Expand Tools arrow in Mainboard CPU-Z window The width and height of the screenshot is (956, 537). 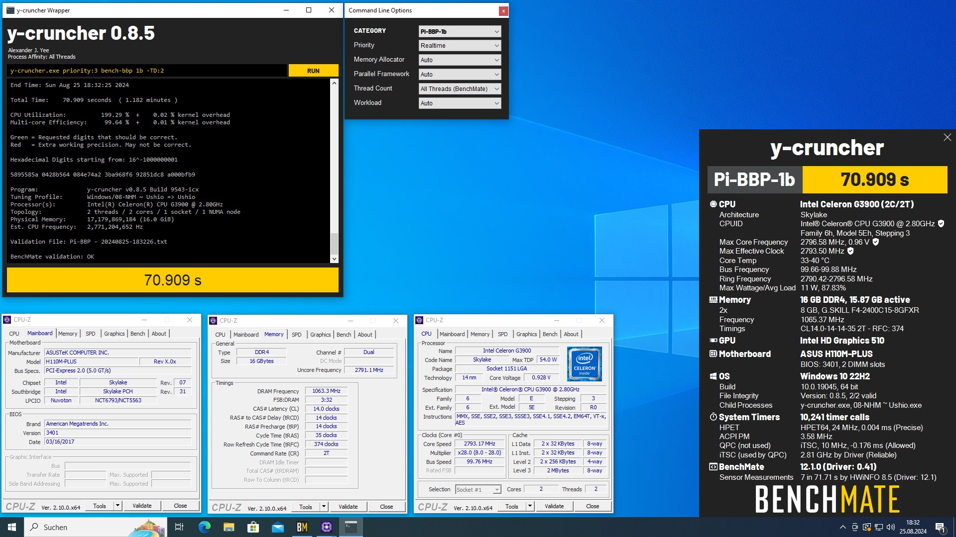(118, 506)
